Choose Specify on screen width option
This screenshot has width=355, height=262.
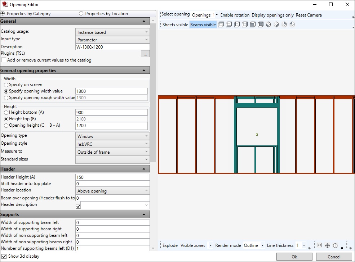pyautogui.click(x=6, y=85)
